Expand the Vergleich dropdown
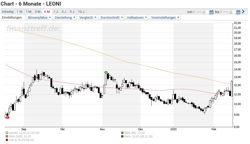This screenshot has height=144, width=250. pos(88,18)
